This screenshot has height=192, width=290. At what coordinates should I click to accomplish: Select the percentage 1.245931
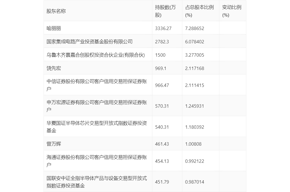pos(195,106)
